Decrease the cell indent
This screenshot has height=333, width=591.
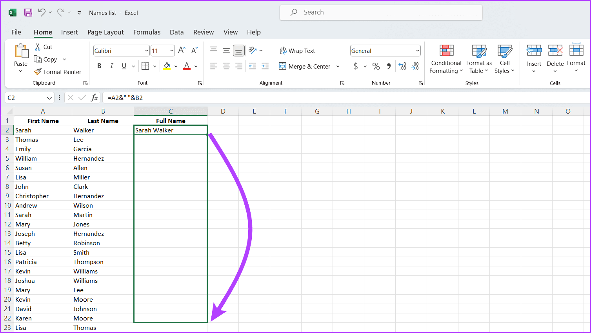[253, 66]
